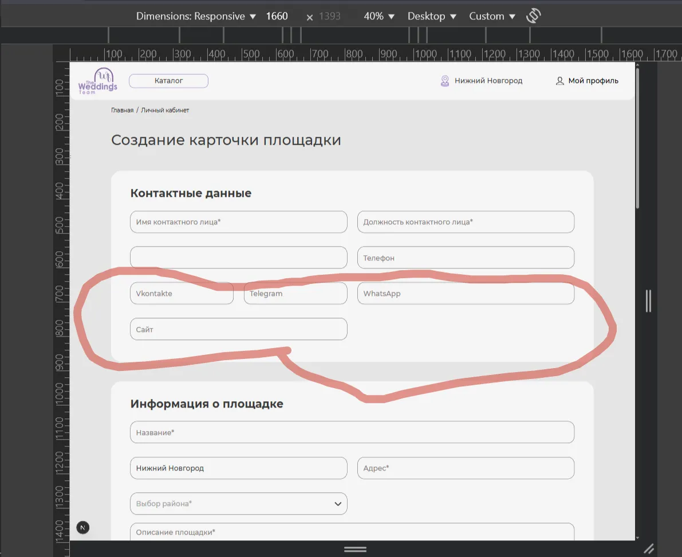Click the round N badge icon

83,527
